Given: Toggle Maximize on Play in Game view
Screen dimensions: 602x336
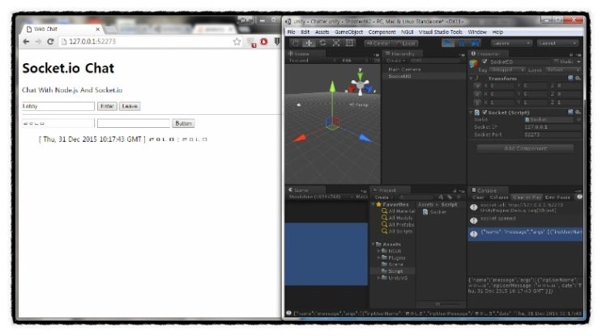Looking at the screenshot, I should pyautogui.click(x=361, y=197).
